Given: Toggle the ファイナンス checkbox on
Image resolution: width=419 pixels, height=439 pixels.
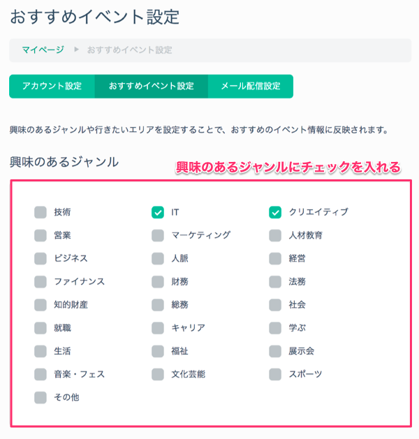Looking at the screenshot, I should (x=41, y=281).
